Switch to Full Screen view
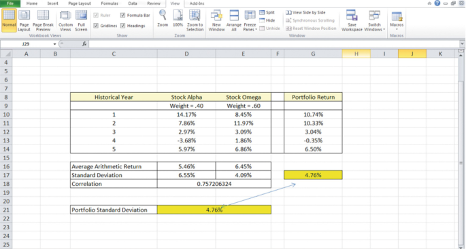 point(81,20)
